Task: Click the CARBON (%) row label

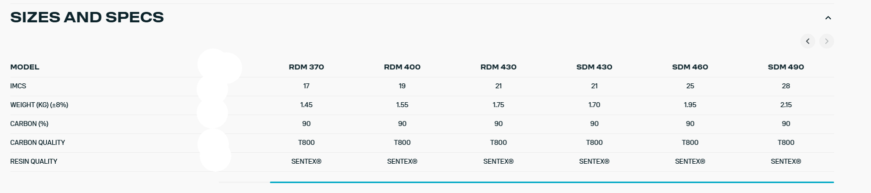Action: pyautogui.click(x=29, y=124)
